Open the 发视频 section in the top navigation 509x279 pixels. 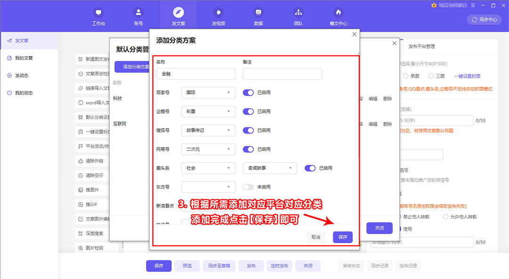click(x=218, y=15)
